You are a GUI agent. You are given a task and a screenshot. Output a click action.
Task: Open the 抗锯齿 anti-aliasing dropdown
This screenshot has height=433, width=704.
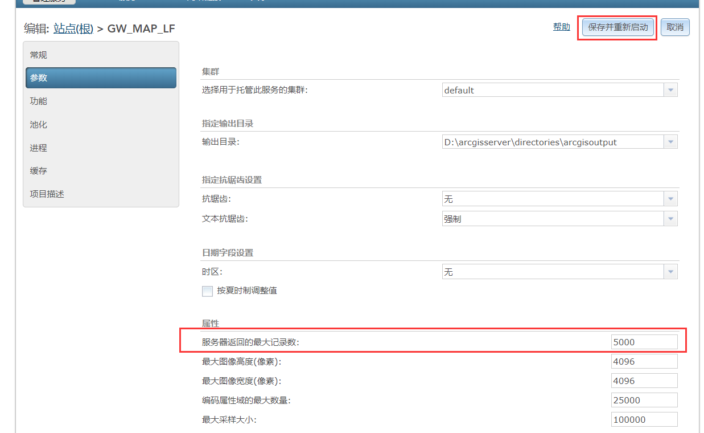670,198
